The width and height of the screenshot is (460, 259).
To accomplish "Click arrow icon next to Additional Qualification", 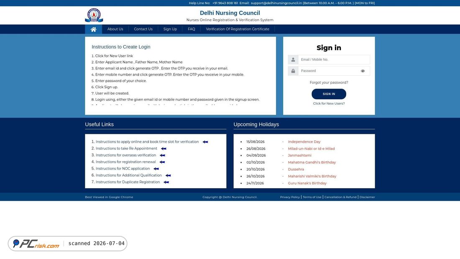I will tap(168, 176).
